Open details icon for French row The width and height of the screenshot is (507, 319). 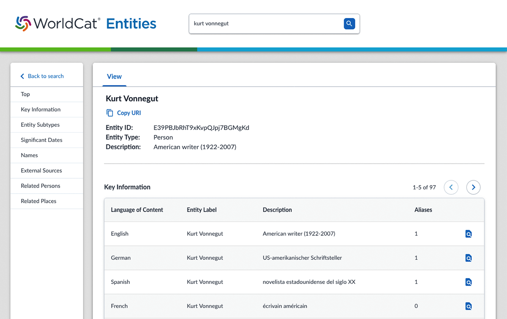pyautogui.click(x=468, y=306)
